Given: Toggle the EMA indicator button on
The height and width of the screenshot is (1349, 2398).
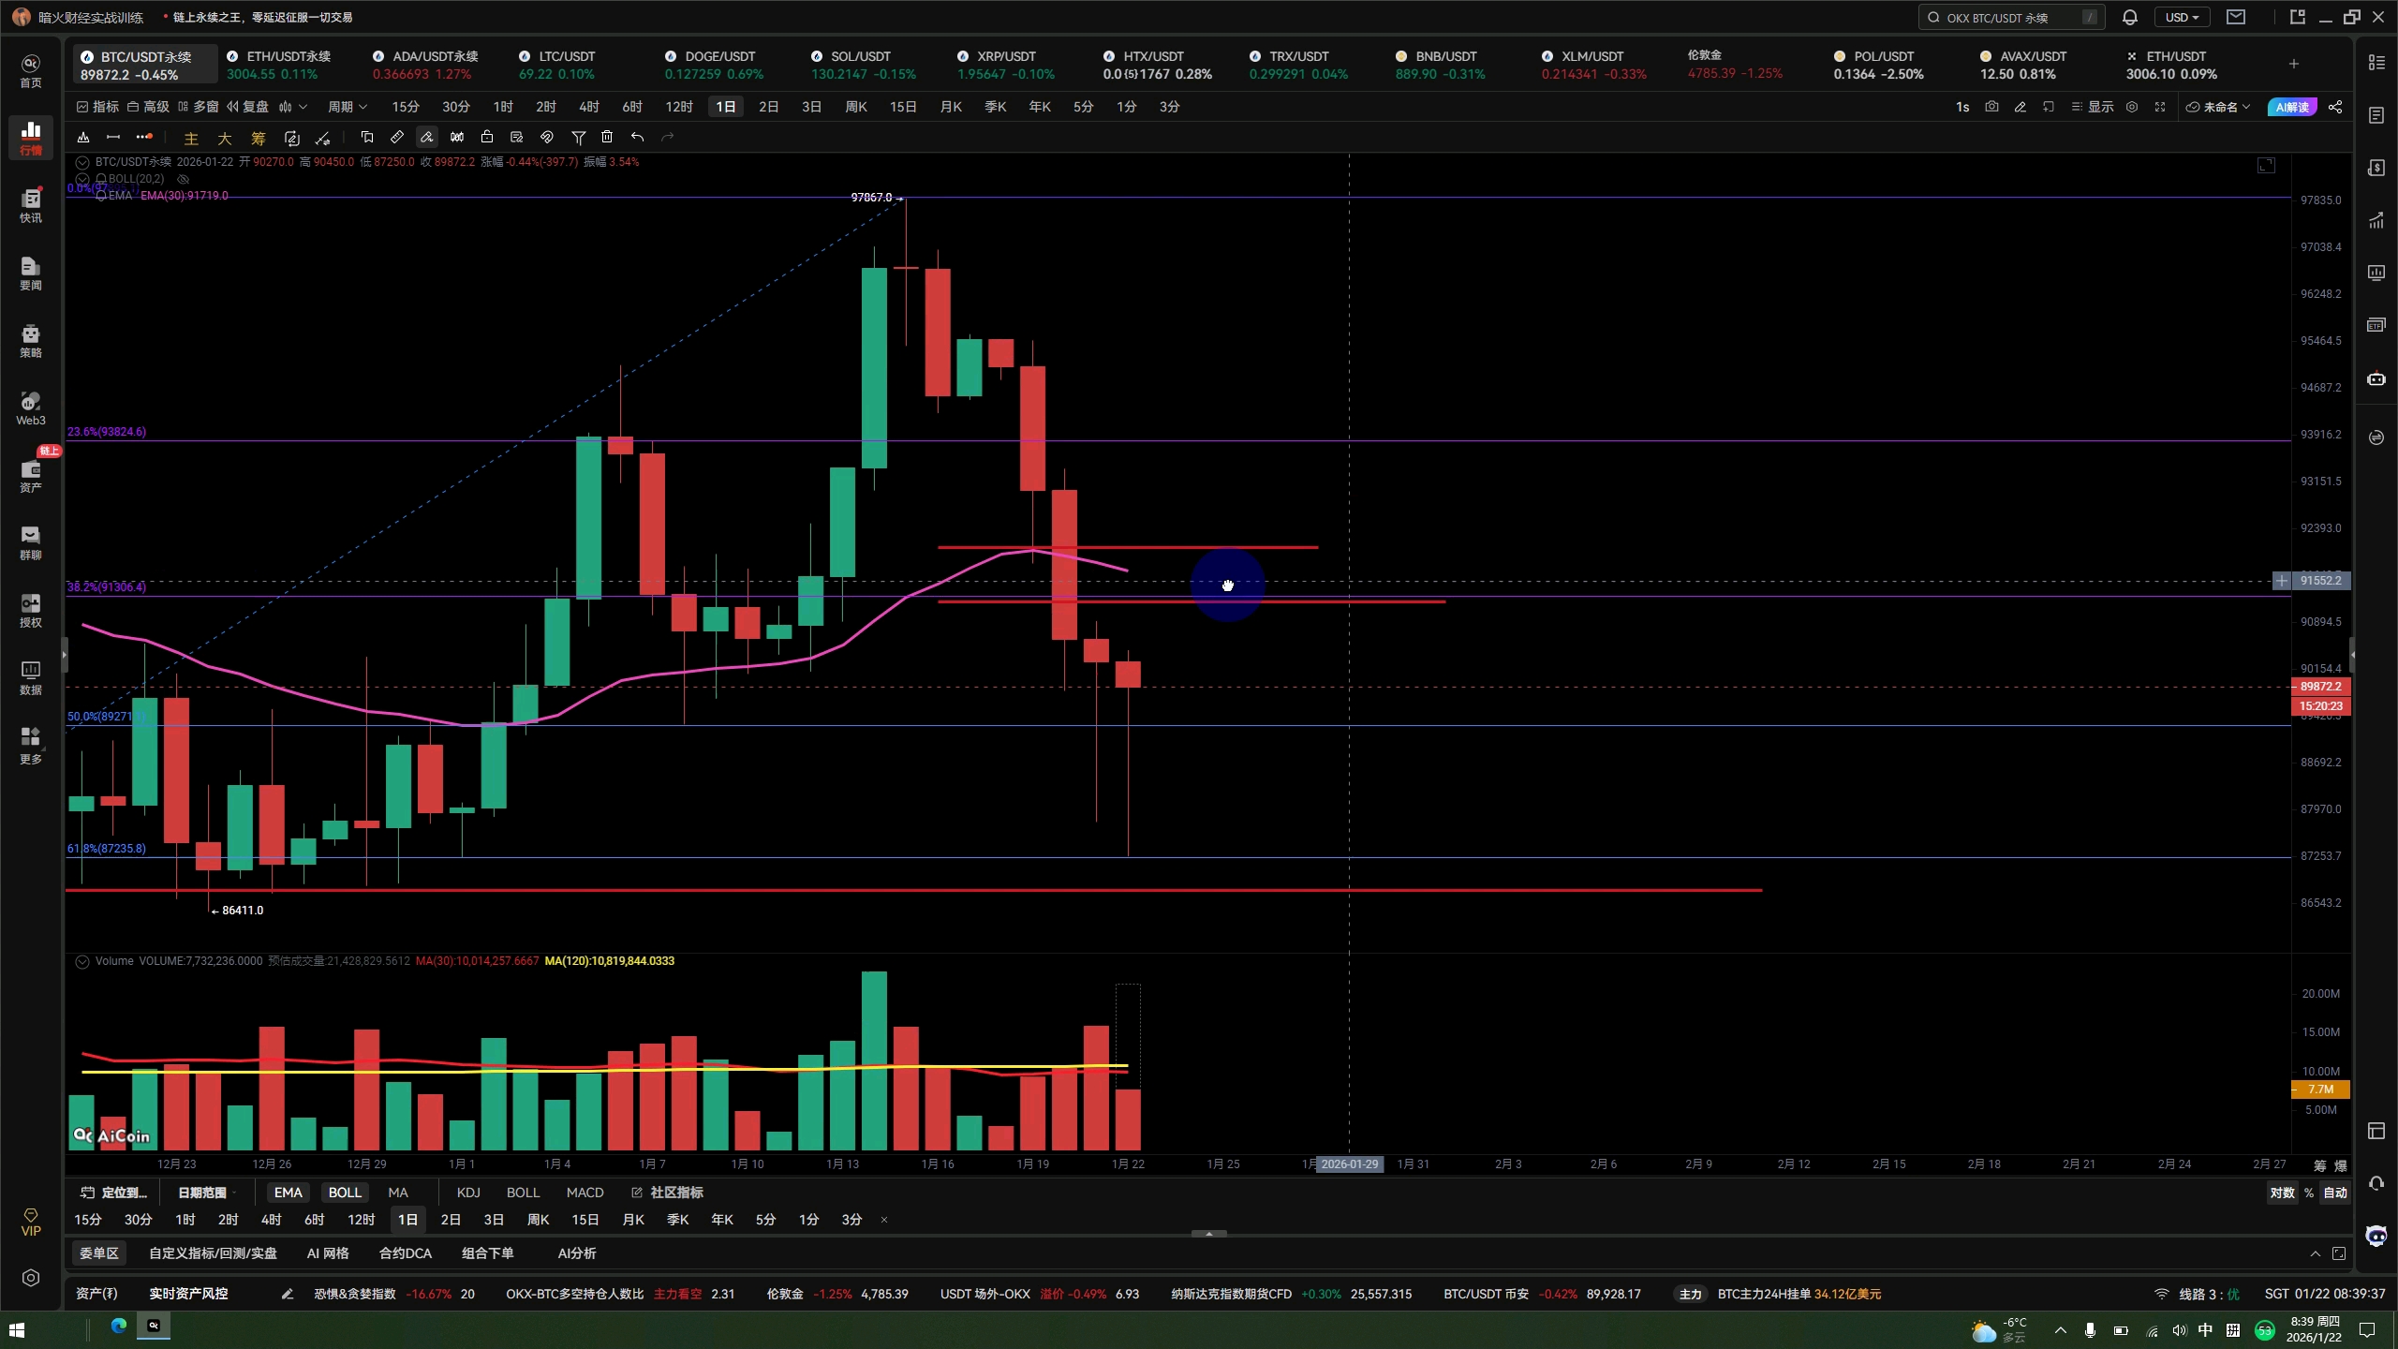Looking at the screenshot, I should [x=288, y=1193].
